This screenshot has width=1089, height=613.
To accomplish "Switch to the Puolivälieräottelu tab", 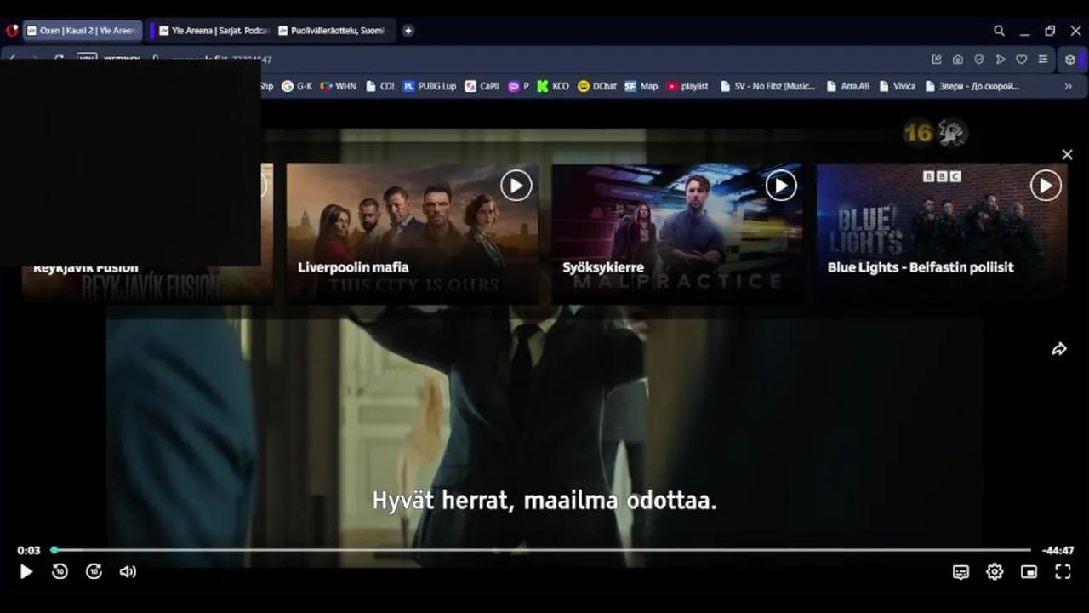I will click(x=332, y=31).
